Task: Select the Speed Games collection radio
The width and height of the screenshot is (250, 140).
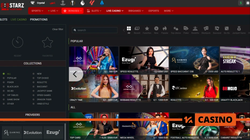Action: (34, 95)
